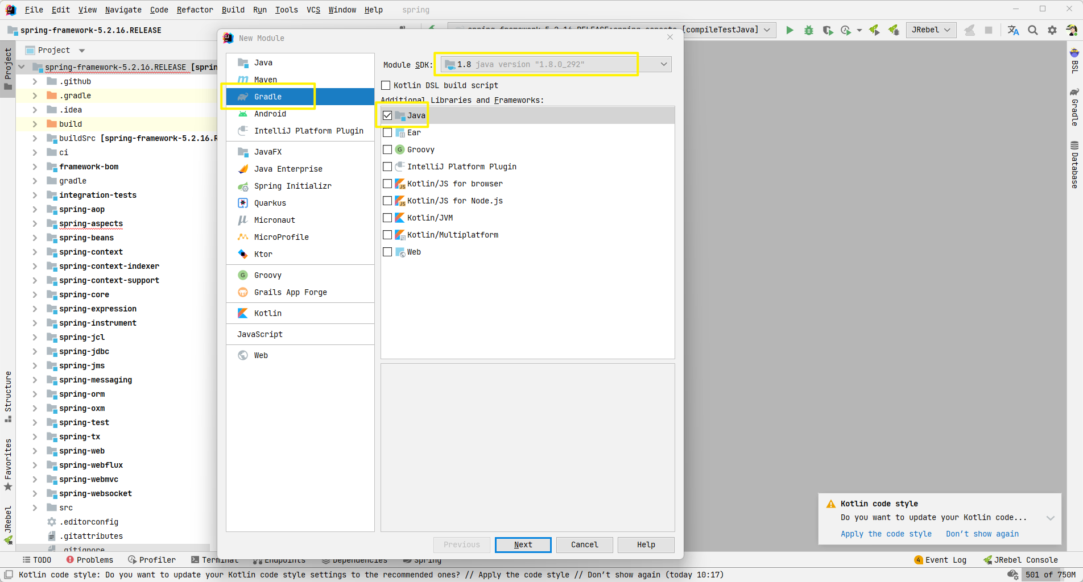Open the Translate icon in the toolbar
The width and height of the screenshot is (1083, 582).
(x=1013, y=30)
